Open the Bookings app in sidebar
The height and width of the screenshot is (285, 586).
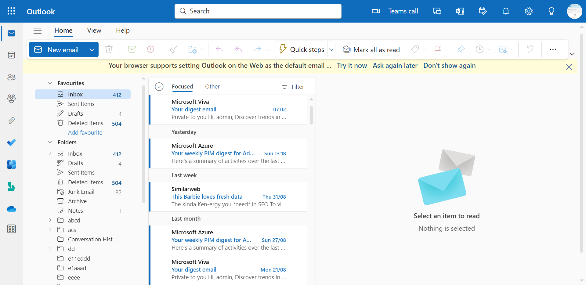click(x=12, y=187)
